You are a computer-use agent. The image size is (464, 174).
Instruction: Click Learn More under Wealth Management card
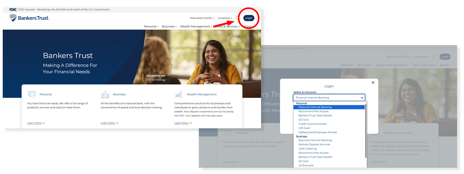pyautogui.click(x=183, y=123)
